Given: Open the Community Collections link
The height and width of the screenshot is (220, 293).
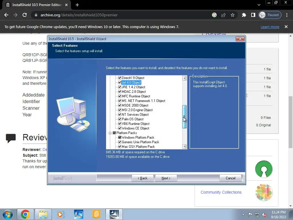Looking at the screenshot, I should click(221, 192).
